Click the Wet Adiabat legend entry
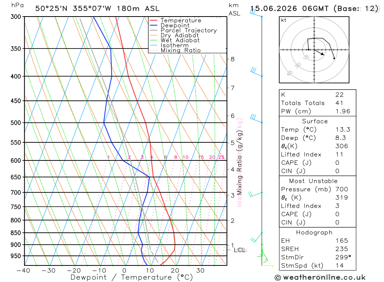Image resolution: width=384 pixels, height=282 pixels. point(175,40)
